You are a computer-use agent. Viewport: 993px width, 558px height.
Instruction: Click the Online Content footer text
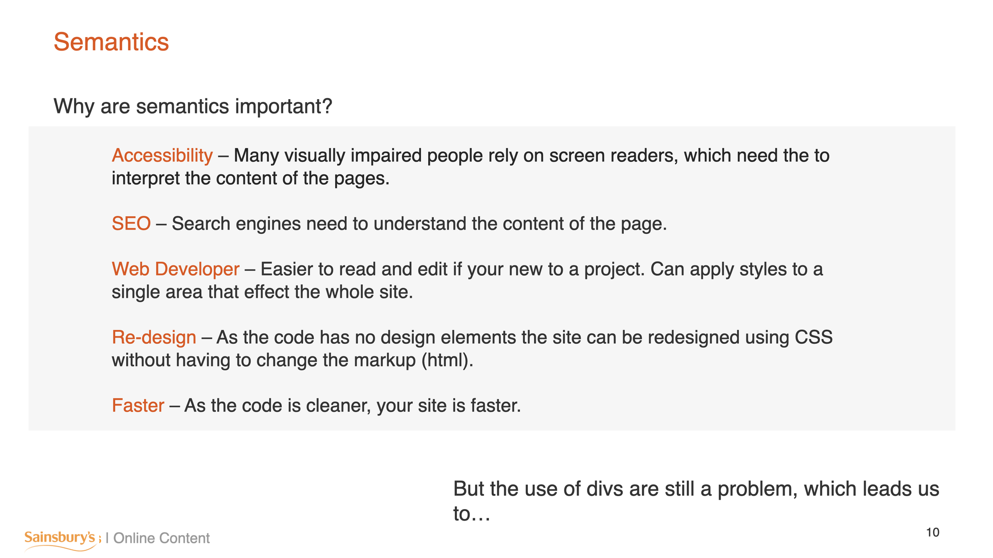[x=162, y=538]
